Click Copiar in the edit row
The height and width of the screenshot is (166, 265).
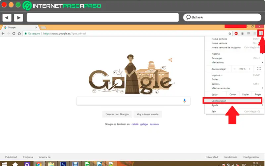245,95
